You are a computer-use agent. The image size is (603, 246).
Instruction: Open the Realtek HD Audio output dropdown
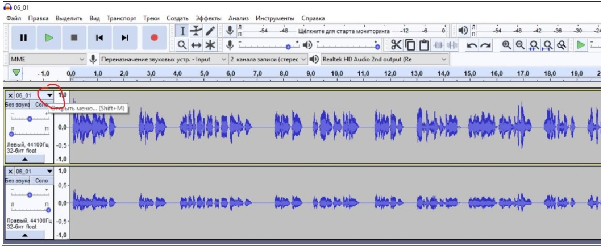tap(385, 59)
